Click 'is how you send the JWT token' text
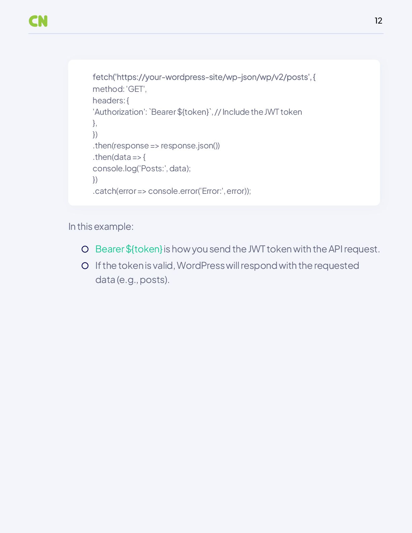 pyautogui.click(x=228, y=249)
